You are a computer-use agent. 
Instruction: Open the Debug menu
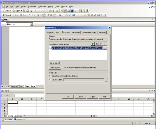[51, 7]
